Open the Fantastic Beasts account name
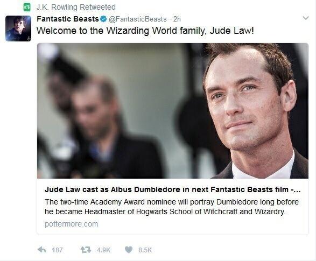Screen dimensions: 316x261 click(68, 19)
